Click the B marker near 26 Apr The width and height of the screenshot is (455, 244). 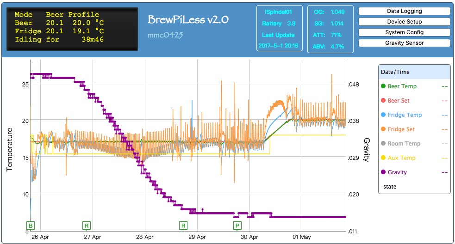pos(30,226)
